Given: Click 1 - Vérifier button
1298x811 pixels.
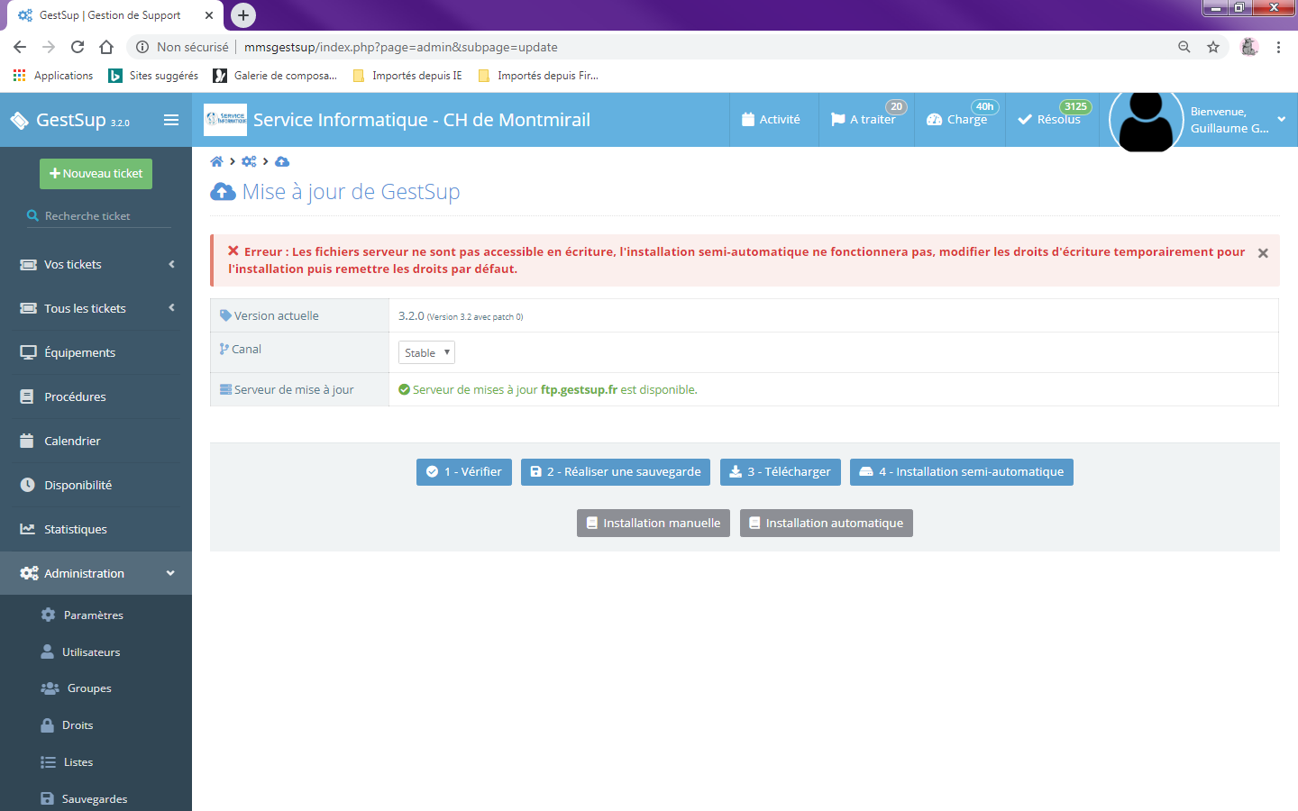Looking at the screenshot, I should [x=464, y=472].
